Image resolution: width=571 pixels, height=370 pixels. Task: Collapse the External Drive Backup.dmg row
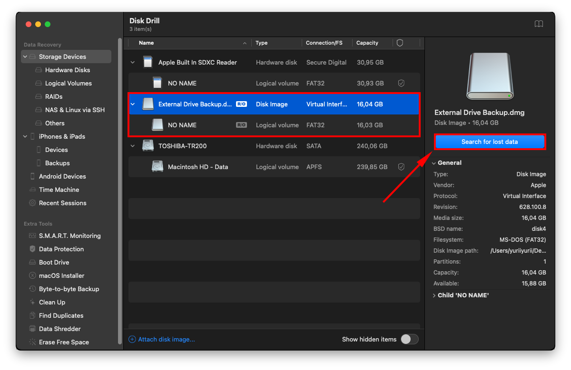[132, 104]
